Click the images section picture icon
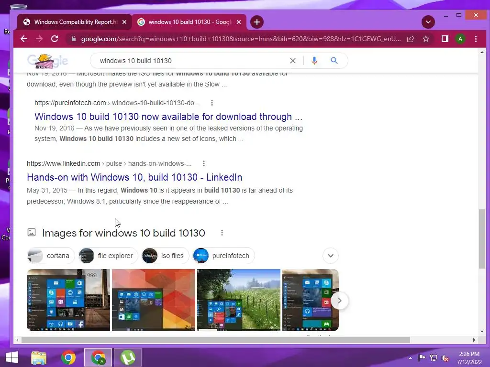Image resolution: width=490 pixels, height=367 pixels. coord(32,232)
